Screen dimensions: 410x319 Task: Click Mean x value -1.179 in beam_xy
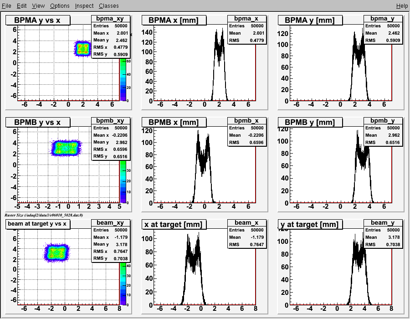pyautogui.click(x=121, y=237)
